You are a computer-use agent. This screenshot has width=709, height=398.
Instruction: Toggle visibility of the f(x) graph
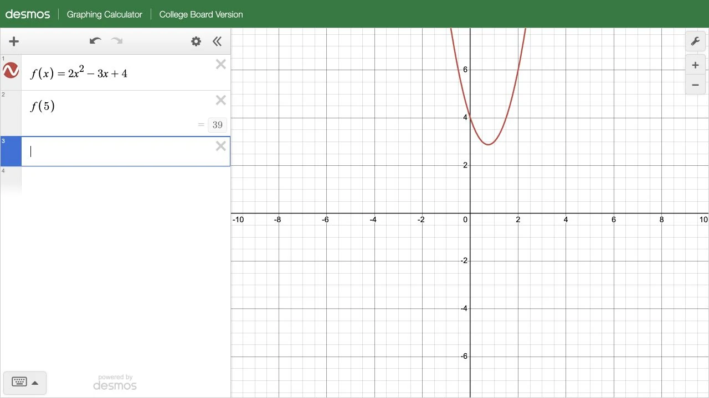click(x=11, y=71)
